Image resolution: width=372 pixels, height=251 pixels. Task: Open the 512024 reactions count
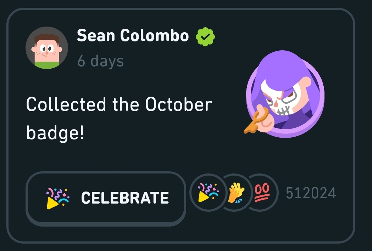pyautogui.click(x=311, y=193)
